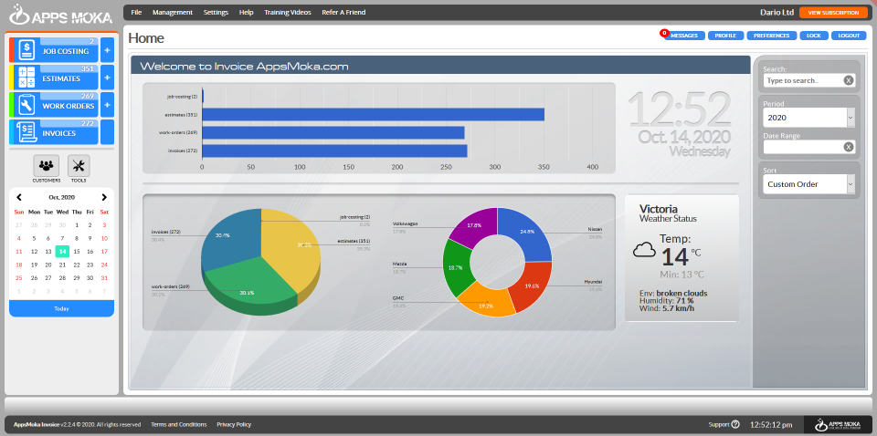Image resolution: width=877 pixels, height=436 pixels.
Task: Add a new work order with plus button
Action: click(x=108, y=105)
